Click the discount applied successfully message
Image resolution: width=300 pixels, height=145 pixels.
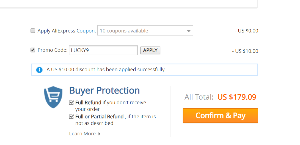pos(106,70)
